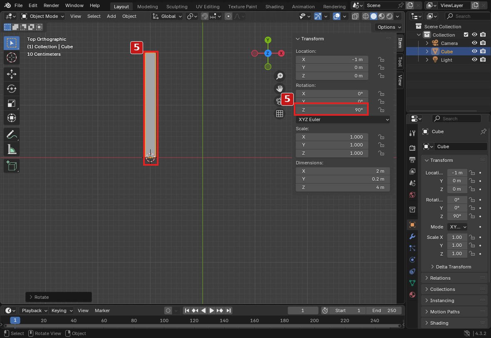Switch to orthographic/perspective grid icon
This screenshot has width=491, height=338.
point(280,114)
